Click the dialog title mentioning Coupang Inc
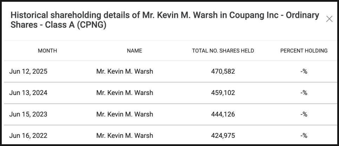The width and height of the screenshot is (339, 146). coord(165,20)
